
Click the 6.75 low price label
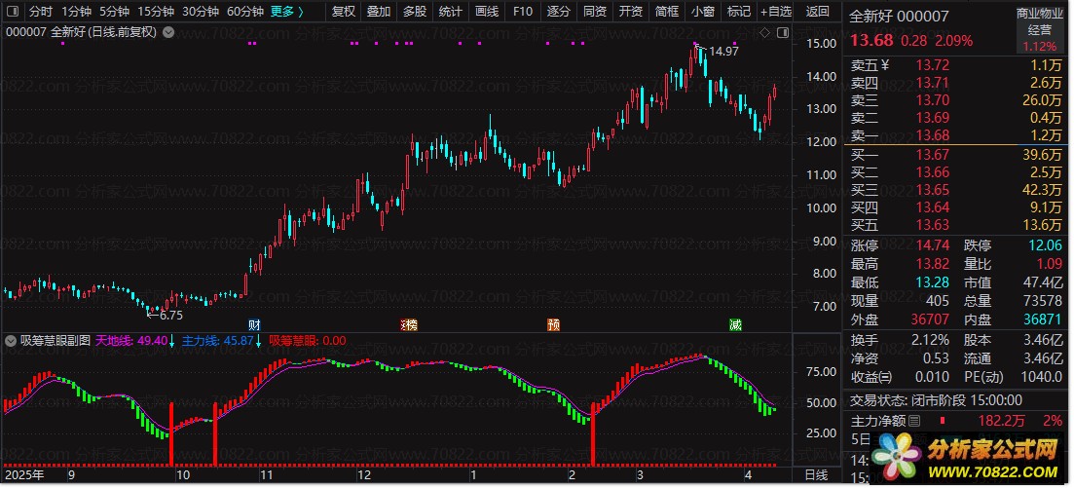click(170, 316)
